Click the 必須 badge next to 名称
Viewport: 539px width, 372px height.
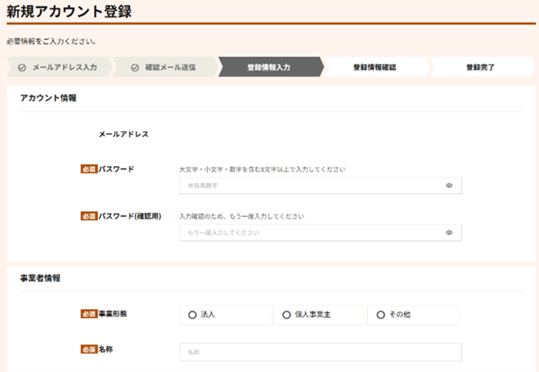(89, 350)
